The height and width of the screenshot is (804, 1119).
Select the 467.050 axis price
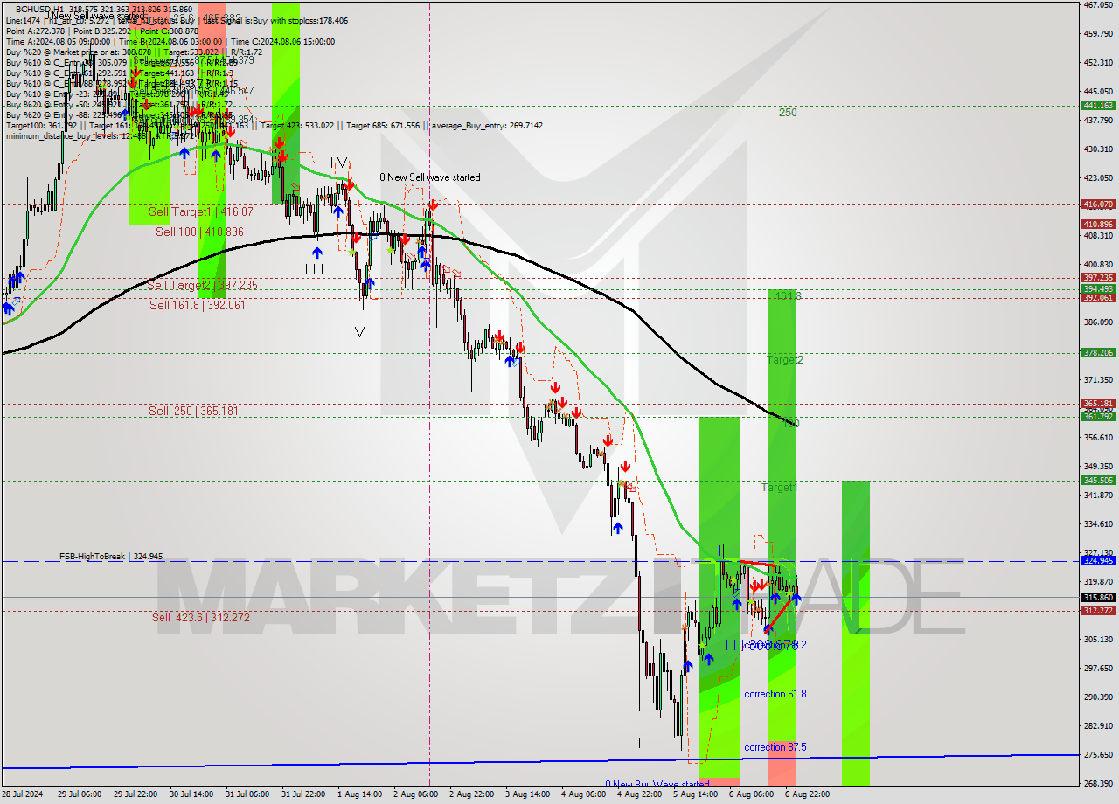click(1098, 5)
